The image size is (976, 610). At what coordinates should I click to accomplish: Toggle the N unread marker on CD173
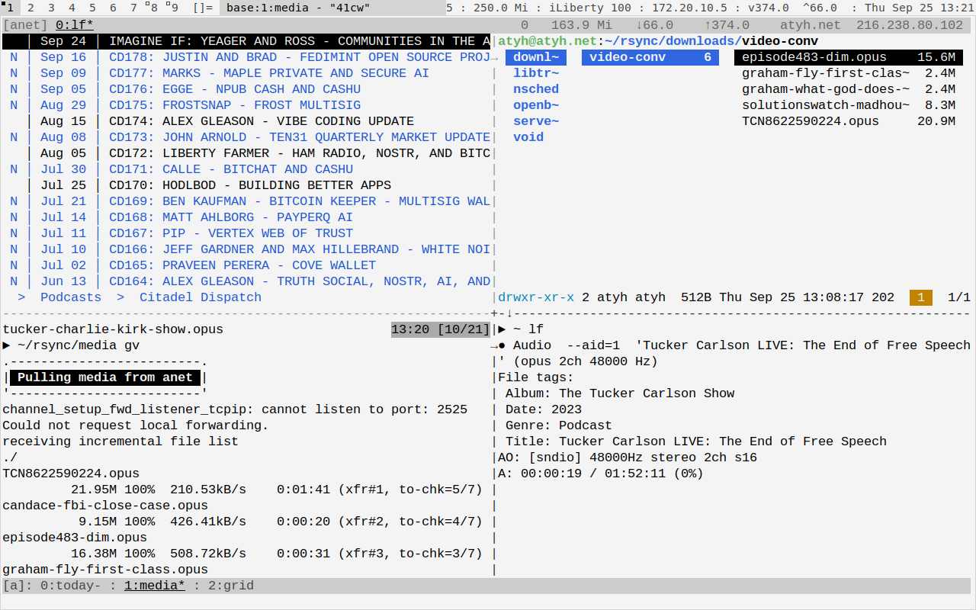14,137
